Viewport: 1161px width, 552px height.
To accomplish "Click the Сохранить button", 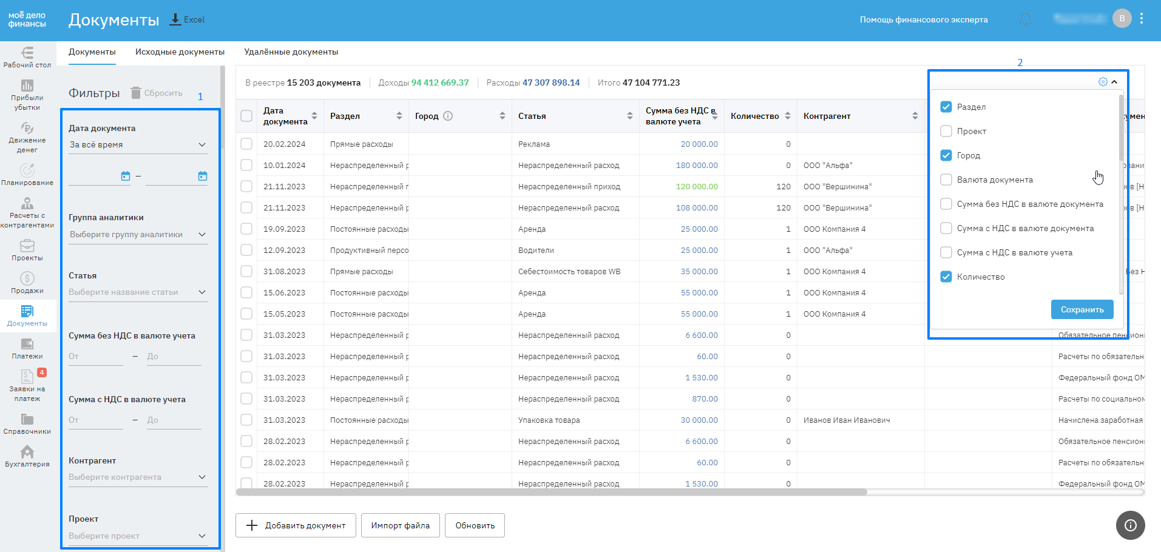I will click(x=1081, y=309).
